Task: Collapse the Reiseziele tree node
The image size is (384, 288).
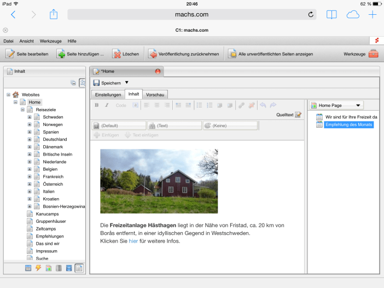Action: click(22, 110)
